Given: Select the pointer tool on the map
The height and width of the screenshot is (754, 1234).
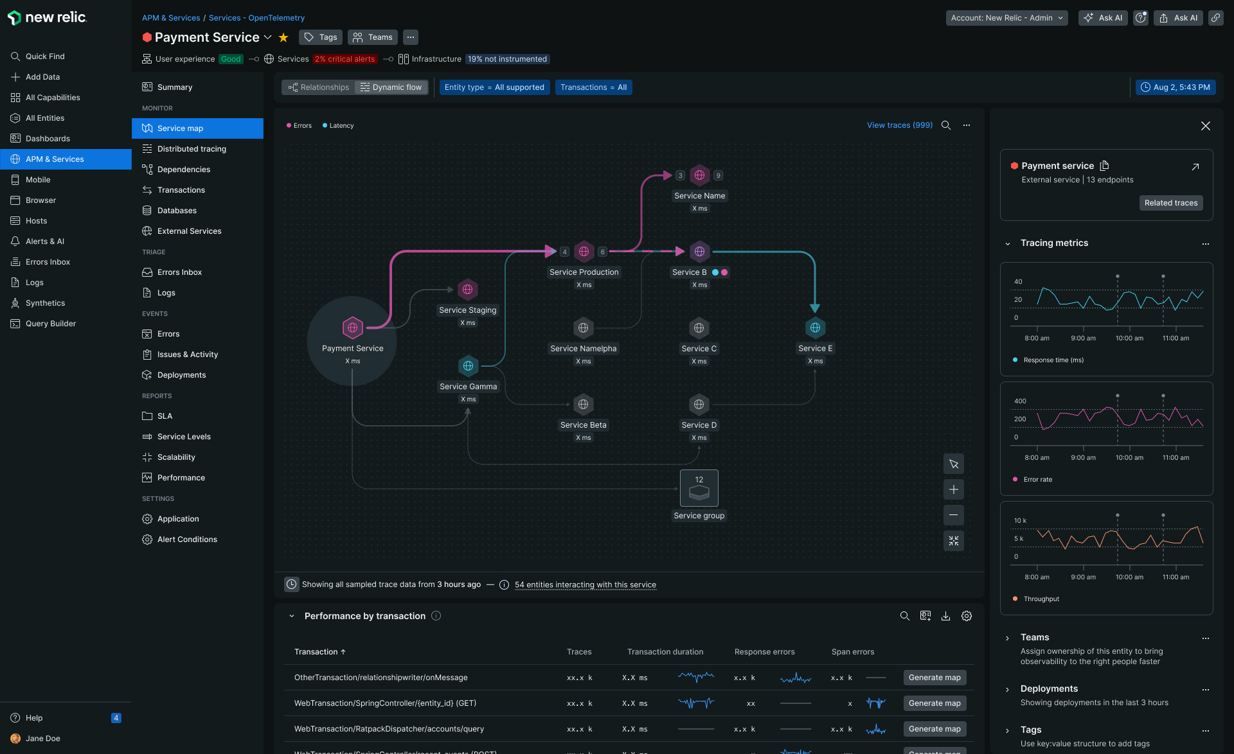Looking at the screenshot, I should (x=954, y=464).
